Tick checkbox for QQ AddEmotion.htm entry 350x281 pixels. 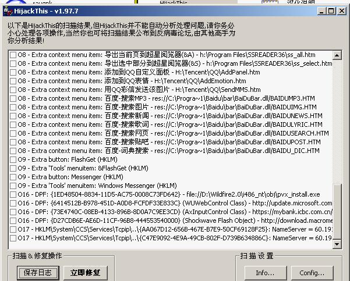pyautogui.click(x=13, y=81)
